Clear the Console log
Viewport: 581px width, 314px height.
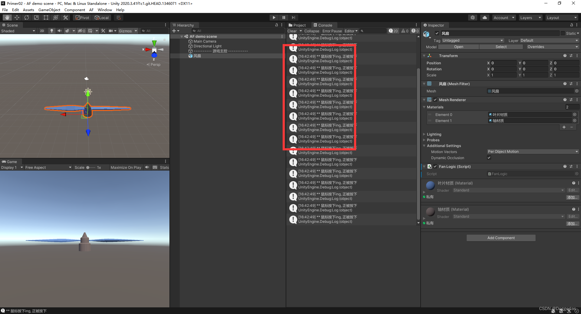pos(292,31)
